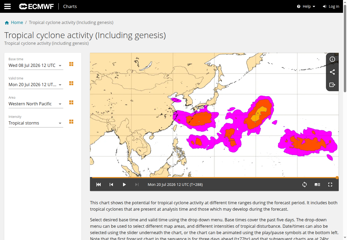Click the share chart icon

tap(332, 72)
